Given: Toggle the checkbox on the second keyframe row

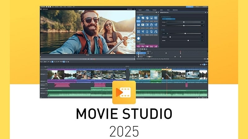Looking at the screenshot, I should coord(139,55).
